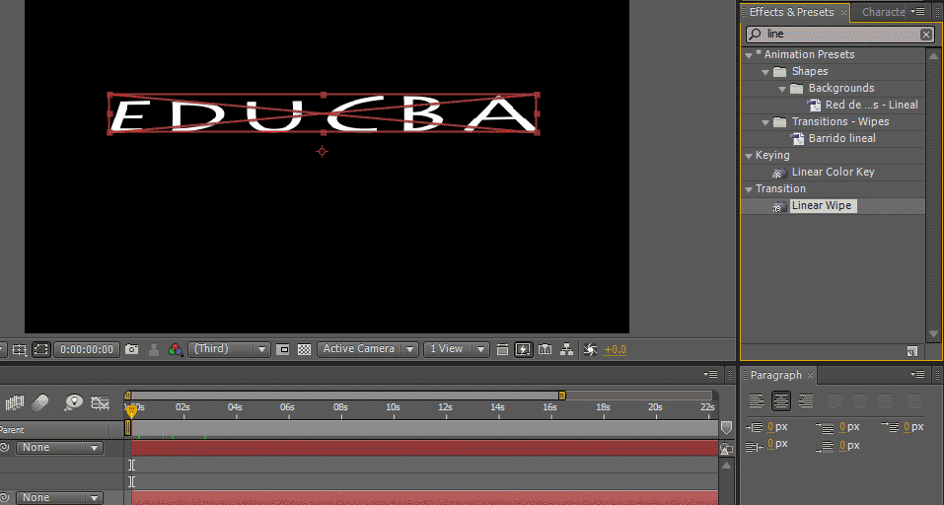Click the first layer's parent pick whip spiral

coord(5,448)
